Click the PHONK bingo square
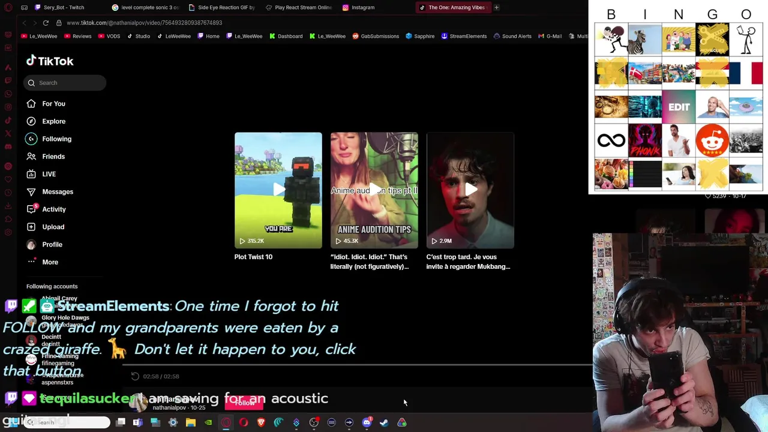 coord(645,140)
